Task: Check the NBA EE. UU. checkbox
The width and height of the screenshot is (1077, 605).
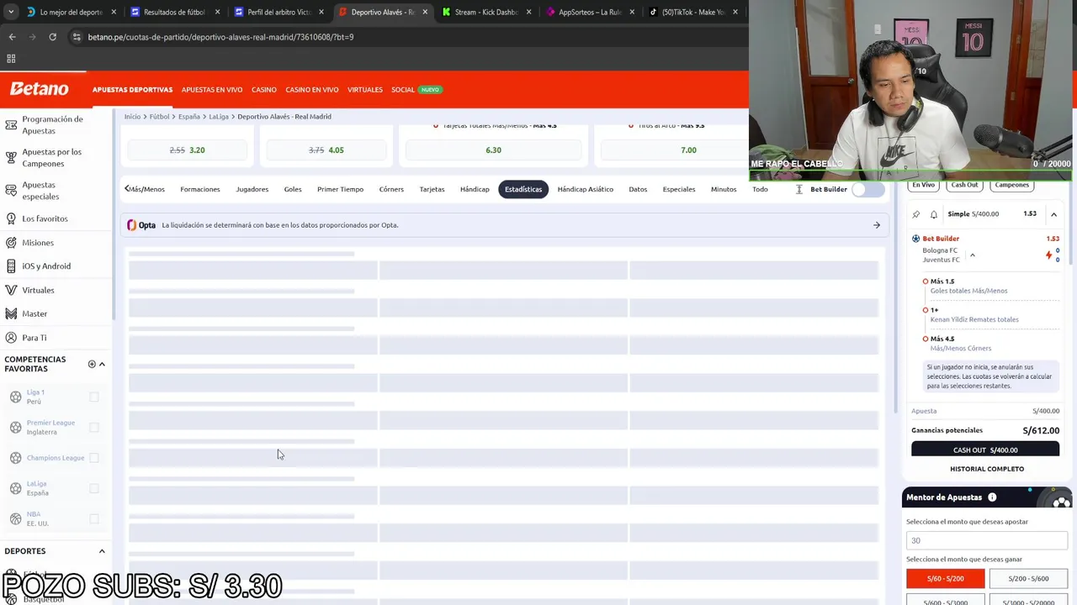Action: 94,518
